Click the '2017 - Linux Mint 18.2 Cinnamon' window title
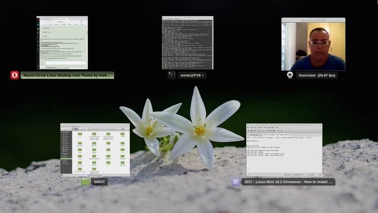 [288, 182]
